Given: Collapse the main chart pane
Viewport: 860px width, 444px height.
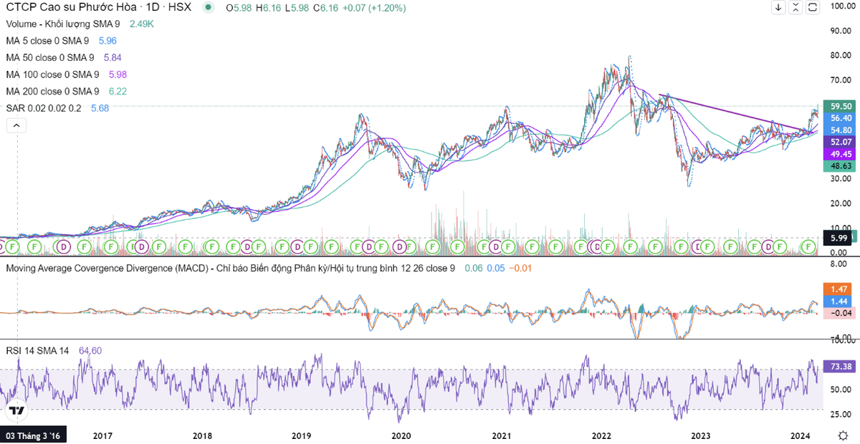Looking at the screenshot, I should [796, 8].
